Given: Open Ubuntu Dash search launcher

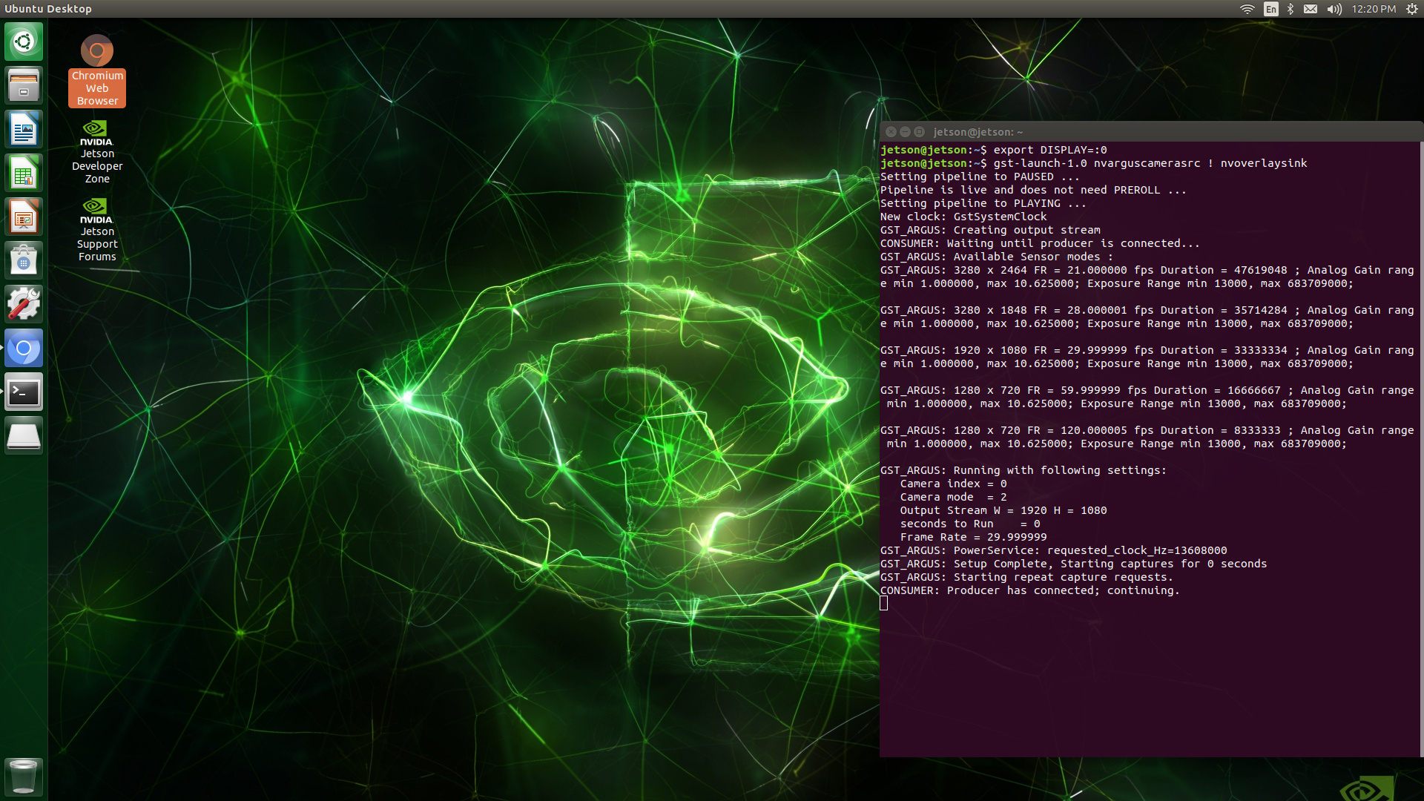Looking at the screenshot, I should click(24, 42).
